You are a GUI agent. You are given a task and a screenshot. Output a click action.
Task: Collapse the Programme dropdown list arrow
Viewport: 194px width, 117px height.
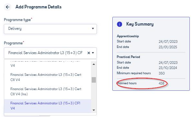click(x=93, y=53)
